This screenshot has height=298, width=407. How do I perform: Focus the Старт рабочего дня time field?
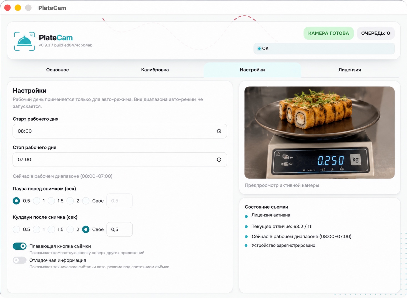coord(120,131)
